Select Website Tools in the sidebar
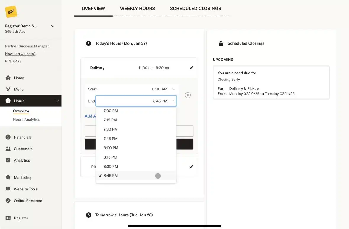349x229 pixels. coord(25,189)
